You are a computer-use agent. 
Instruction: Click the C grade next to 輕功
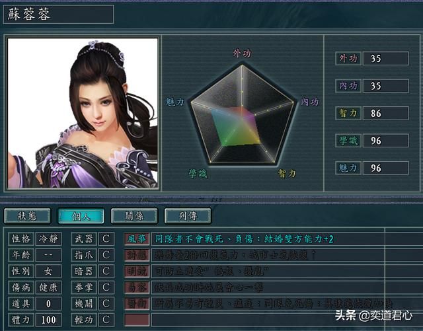pos(106,320)
